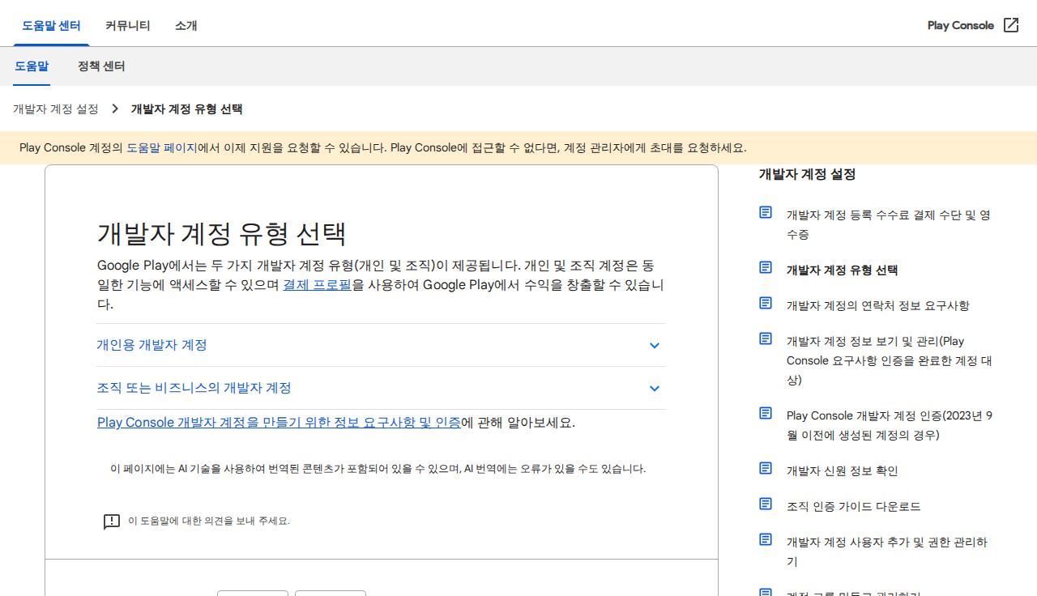This screenshot has height=596, width=1037.
Task: Expand the 개인용 개발자 계정 section chevron
Action: [x=655, y=346]
